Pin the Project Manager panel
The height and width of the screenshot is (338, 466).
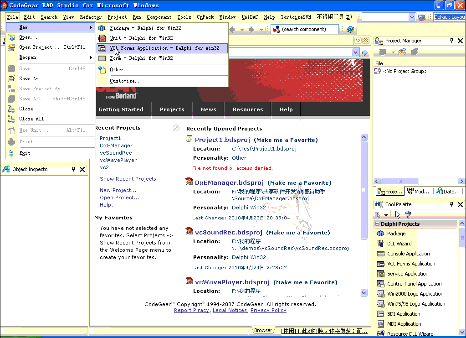(x=452, y=41)
